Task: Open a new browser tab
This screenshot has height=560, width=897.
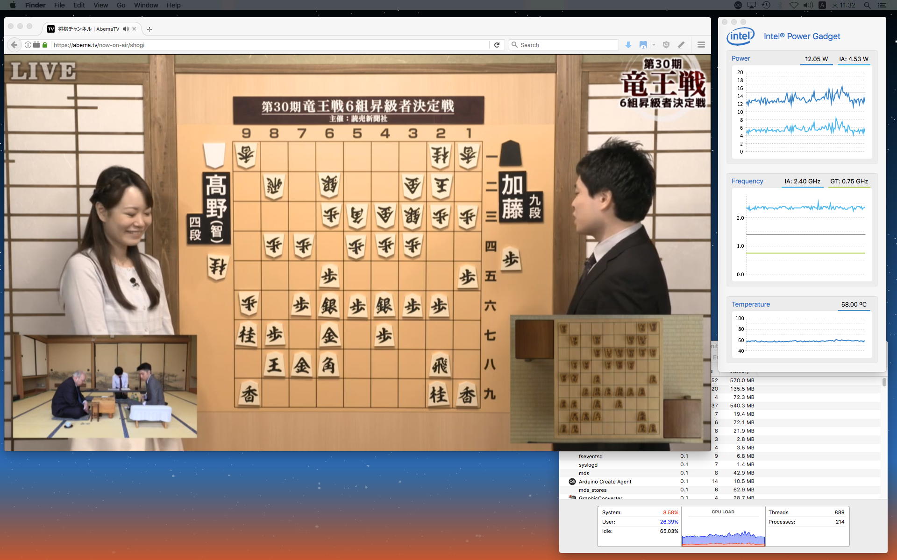Action: click(149, 29)
